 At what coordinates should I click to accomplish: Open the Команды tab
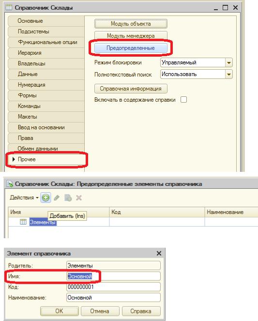[x=46, y=106]
